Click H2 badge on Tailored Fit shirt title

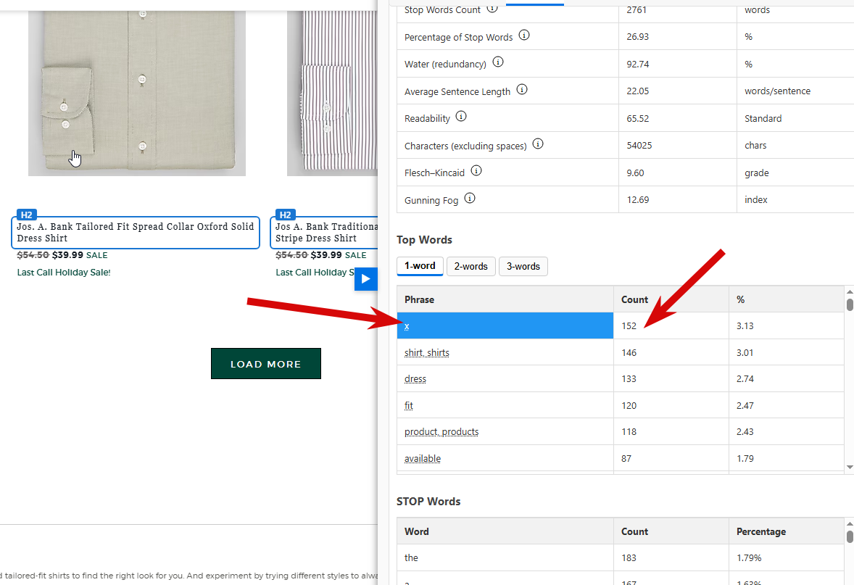tap(26, 215)
